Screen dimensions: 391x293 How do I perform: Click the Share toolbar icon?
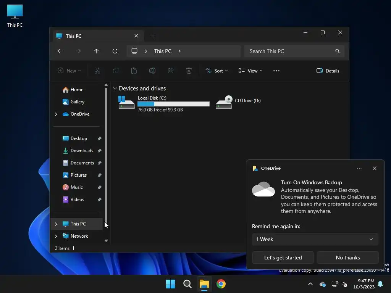point(171,71)
